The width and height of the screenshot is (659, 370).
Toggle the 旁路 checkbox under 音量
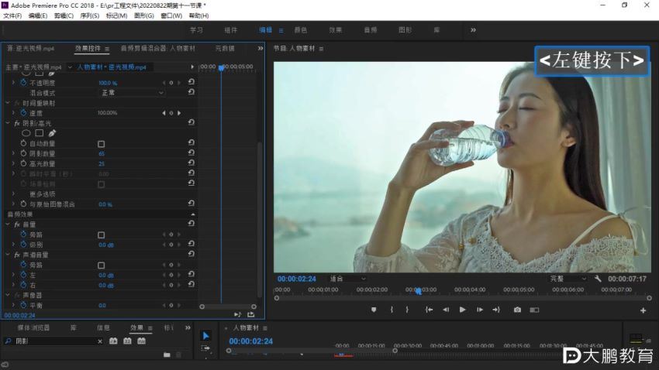pos(101,235)
